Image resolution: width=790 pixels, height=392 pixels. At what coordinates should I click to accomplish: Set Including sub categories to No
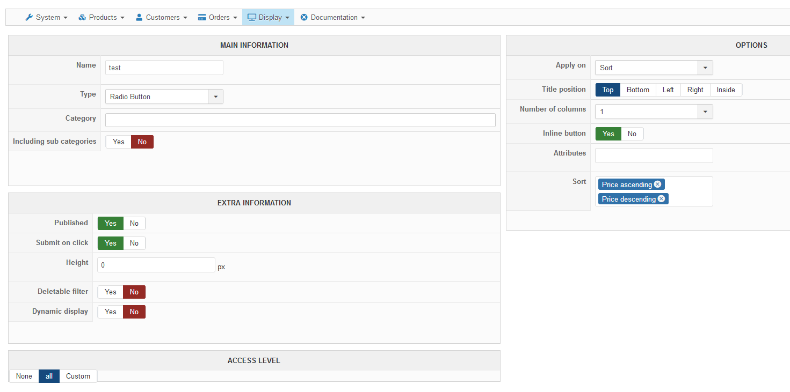(x=142, y=142)
